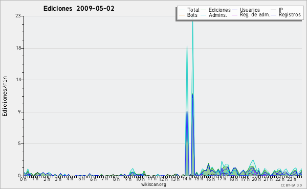Click the y-axis value 9
Screen dimensions: 307x189
click(x=19, y=112)
